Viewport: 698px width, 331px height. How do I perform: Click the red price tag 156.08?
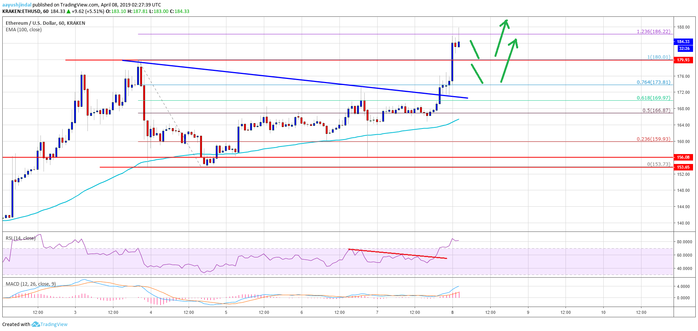683,157
